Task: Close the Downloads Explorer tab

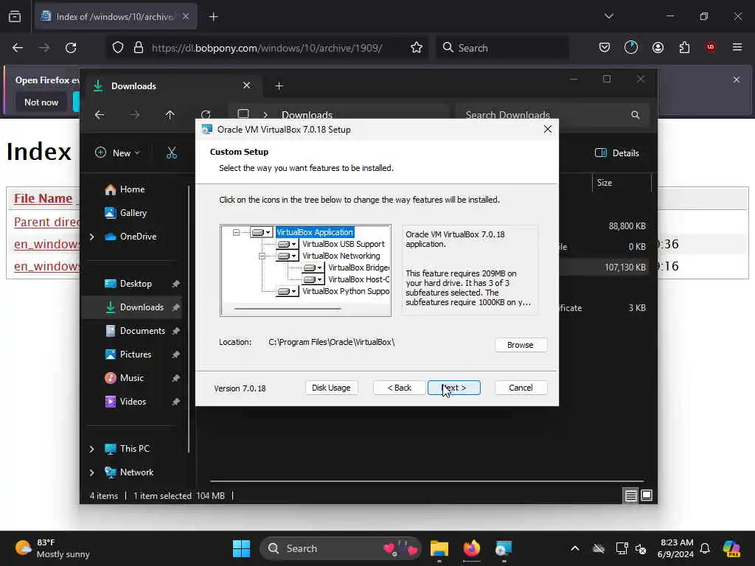Action: click(x=246, y=85)
